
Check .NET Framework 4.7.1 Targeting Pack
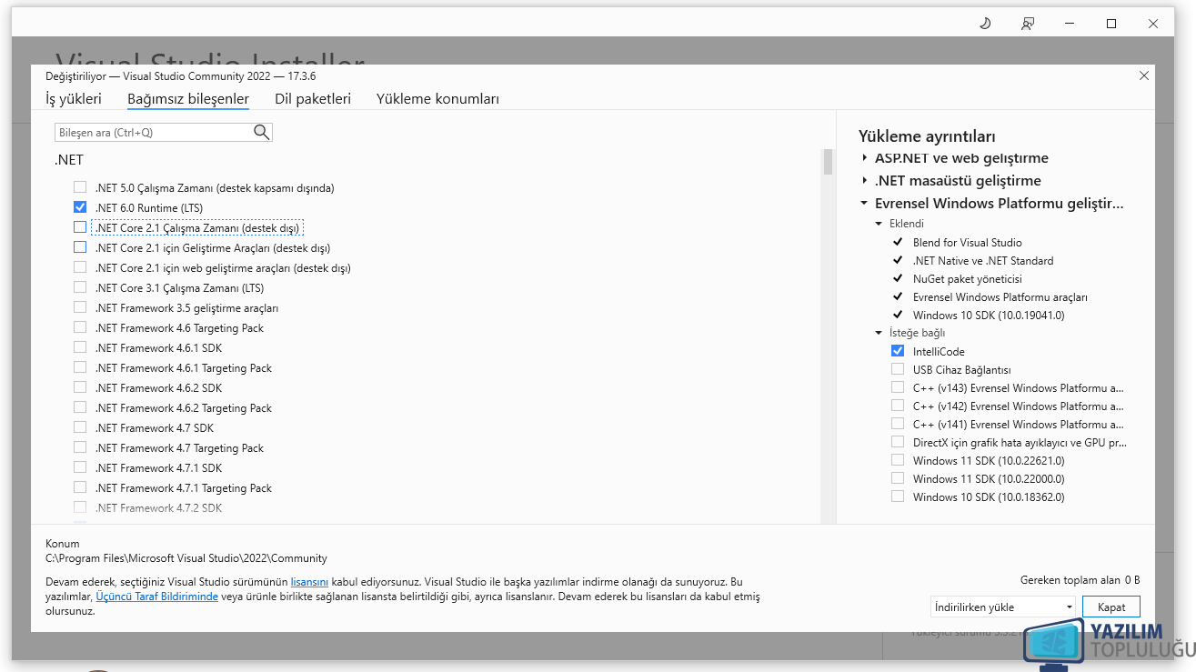click(80, 487)
